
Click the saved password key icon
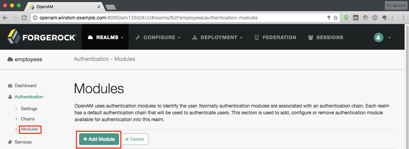(329, 18)
